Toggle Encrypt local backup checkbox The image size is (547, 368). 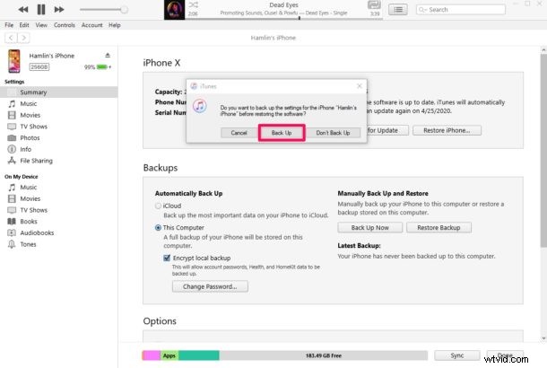(167, 258)
